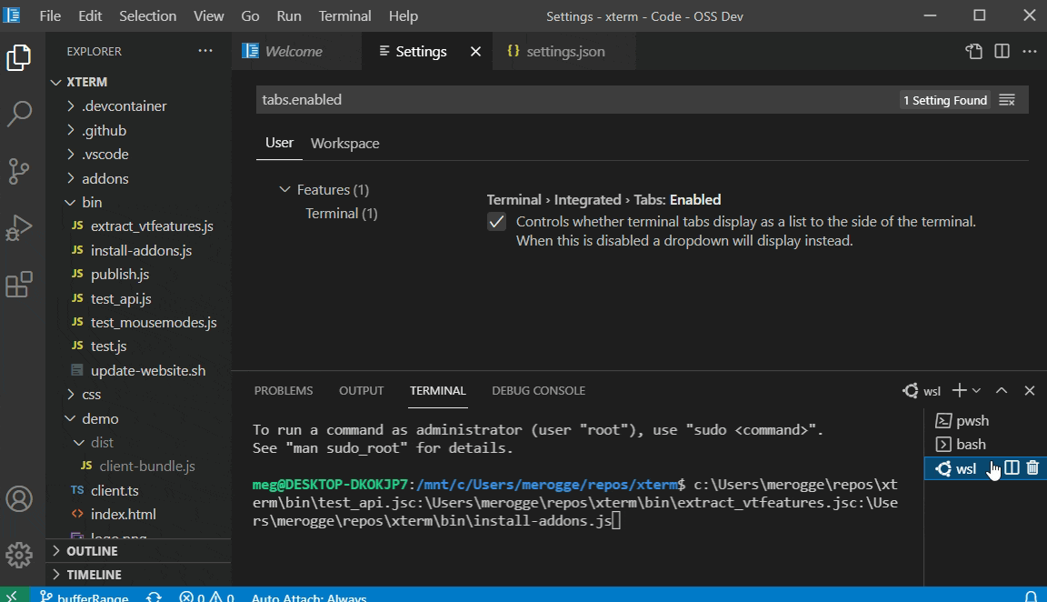This screenshot has height=602, width=1047.
Task: Synchronize changes via status bar icon
Action: pos(155,597)
